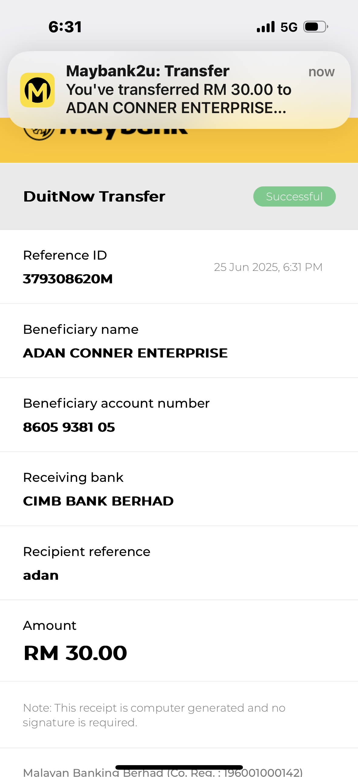Select beneficiary name ADAN CONNER ENTERPRISE

click(125, 353)
